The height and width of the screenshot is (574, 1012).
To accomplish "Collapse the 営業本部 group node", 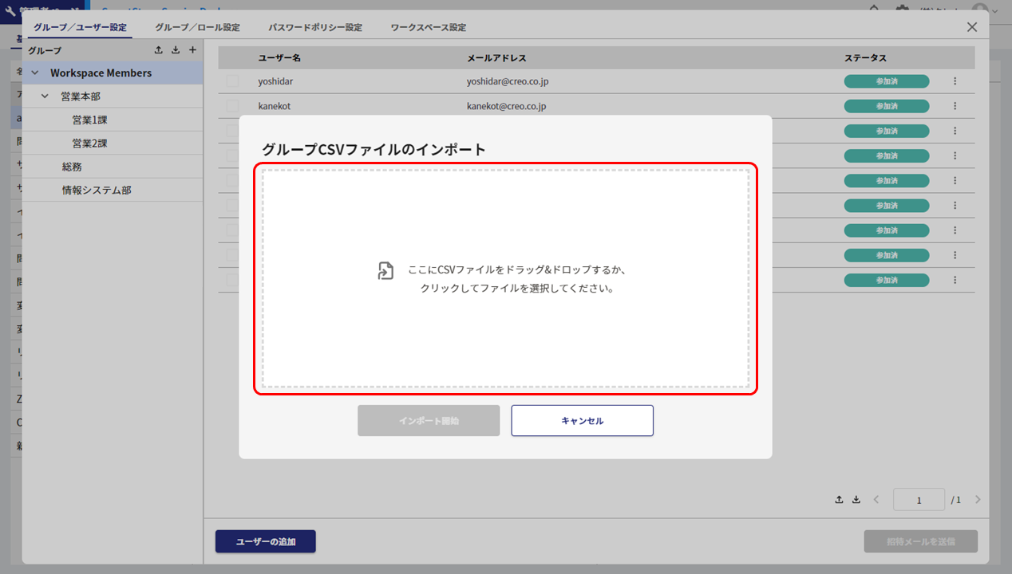I will [45, 96].
